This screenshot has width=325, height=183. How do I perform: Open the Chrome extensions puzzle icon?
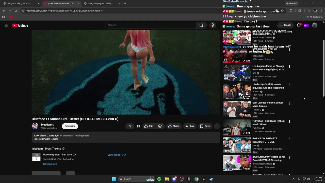(291, 11)
